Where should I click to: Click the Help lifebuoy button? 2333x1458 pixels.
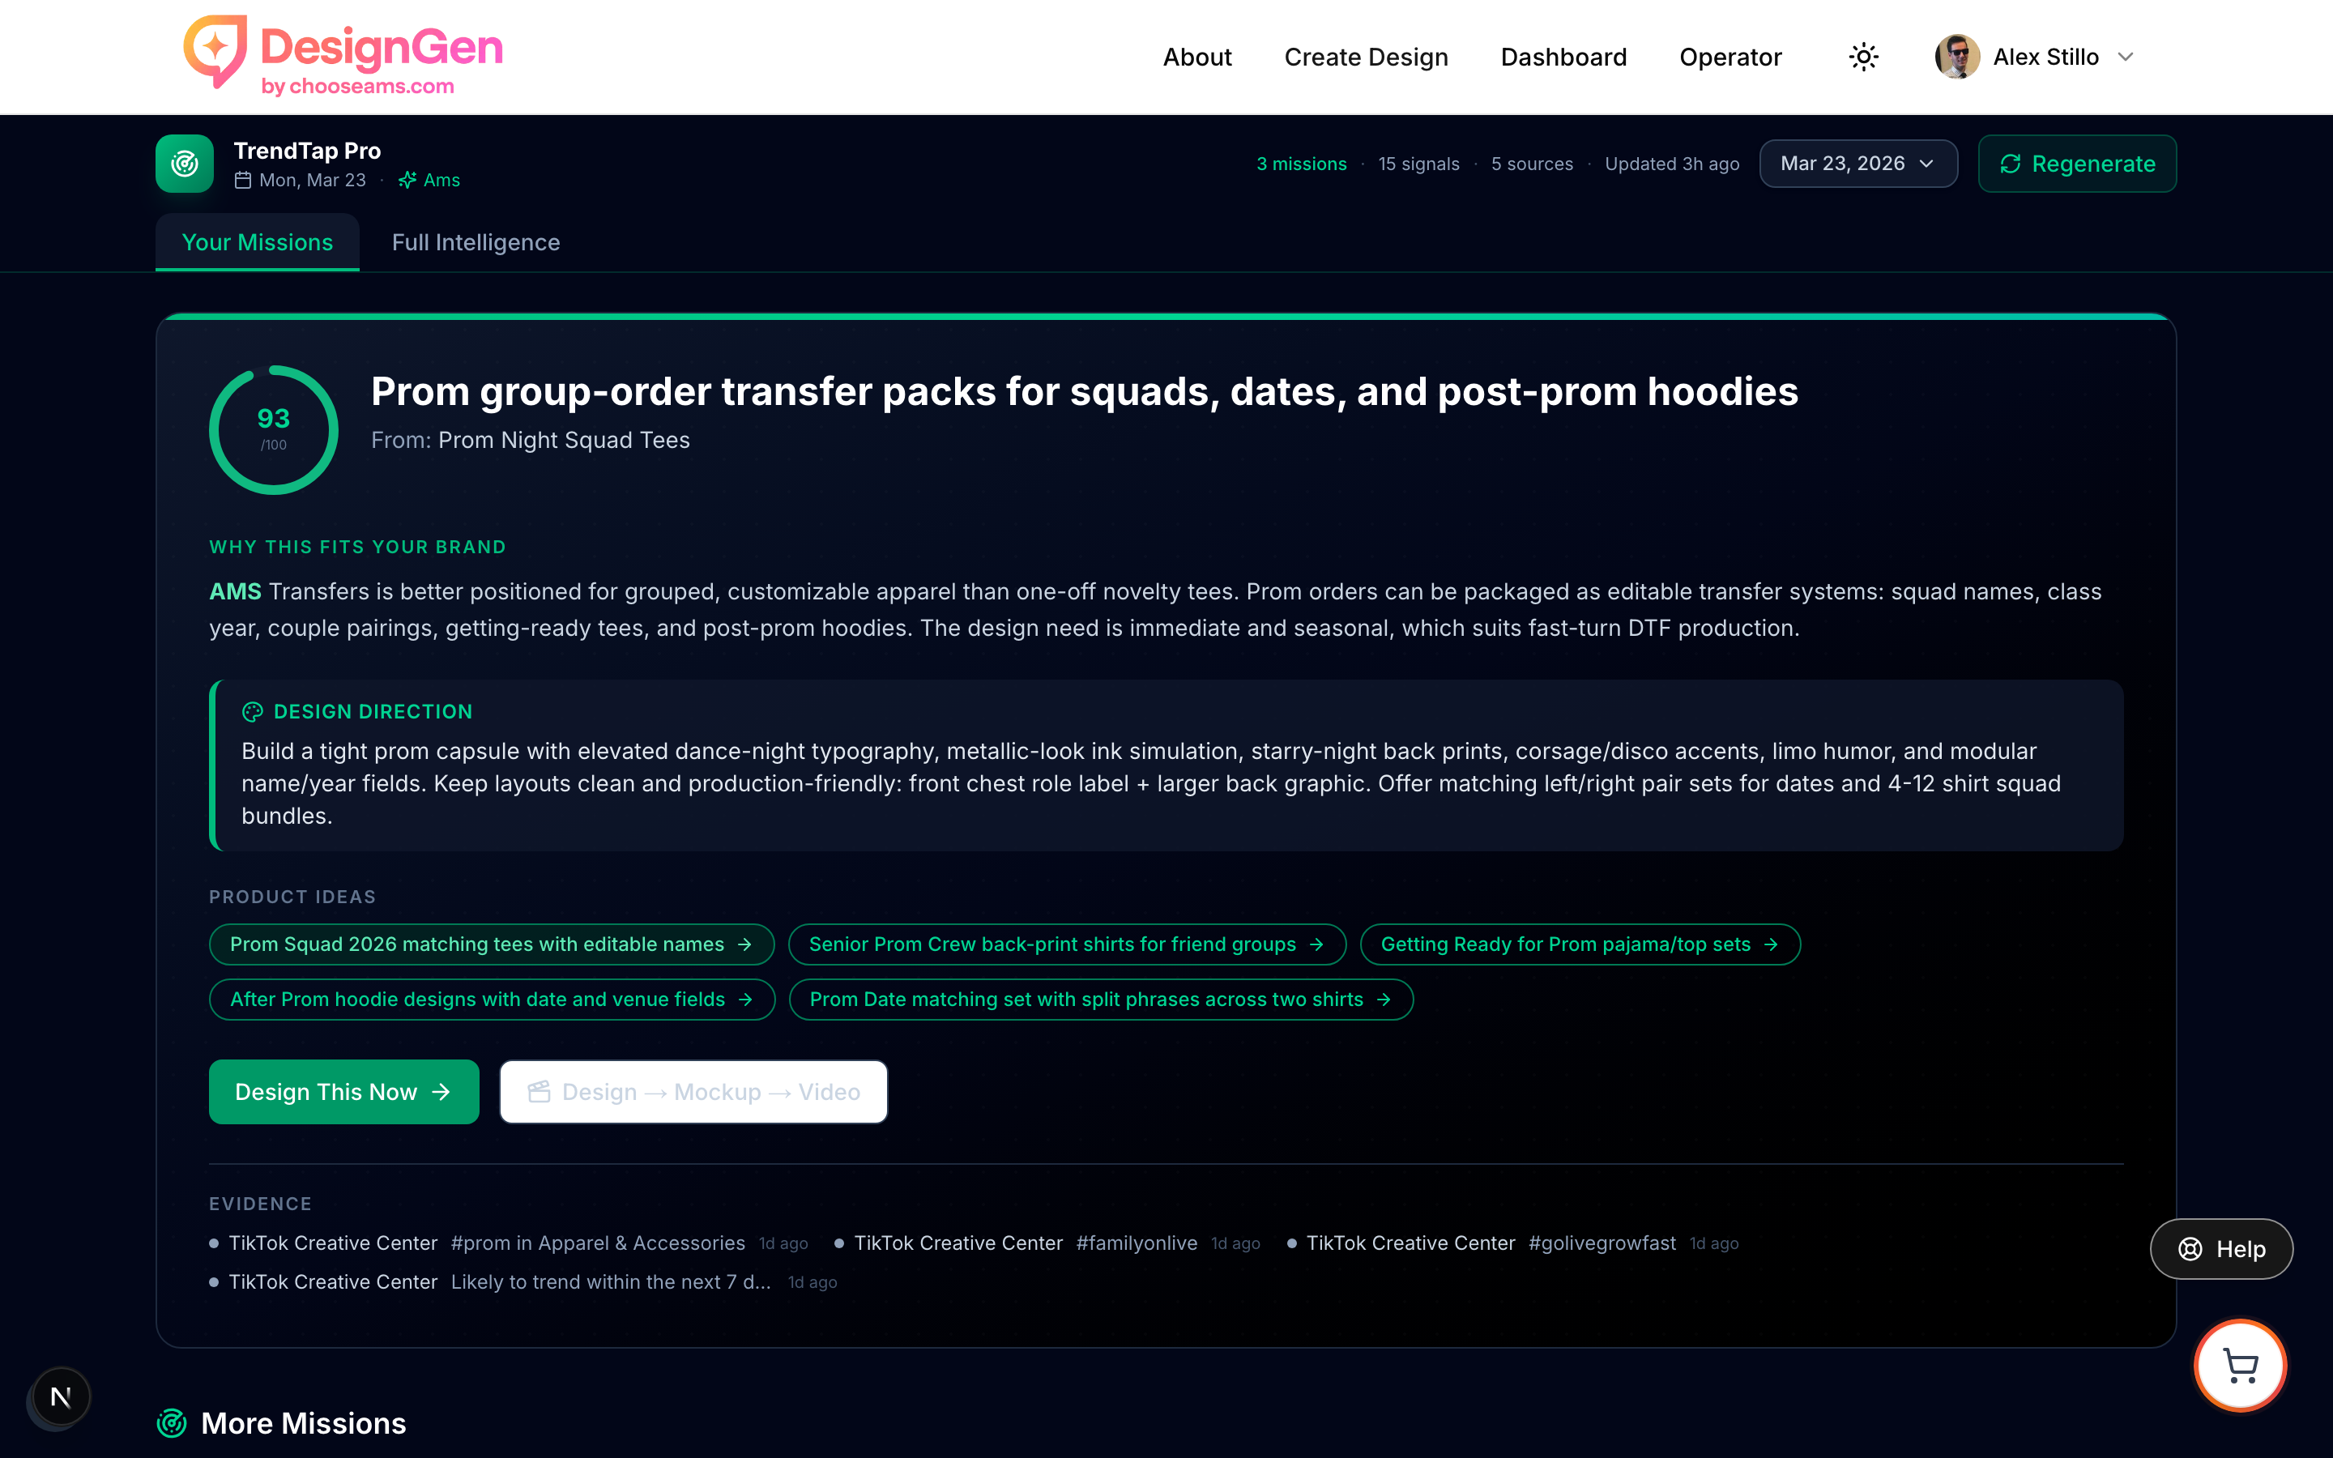tap(2221, 1249)
